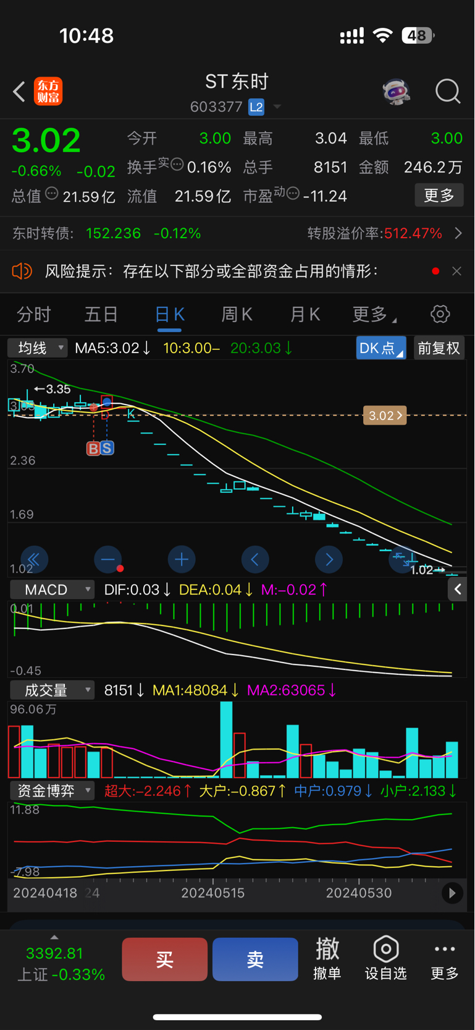Tap the 东时转债 152.236 quote
Viewport: 475px width, 1030px height.
click(x=107, y=233)
